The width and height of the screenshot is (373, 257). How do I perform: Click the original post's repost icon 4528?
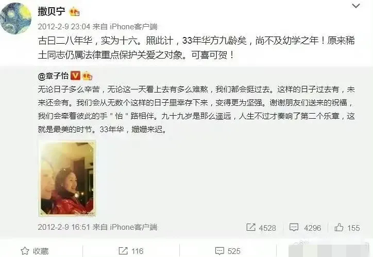(261, 228)
